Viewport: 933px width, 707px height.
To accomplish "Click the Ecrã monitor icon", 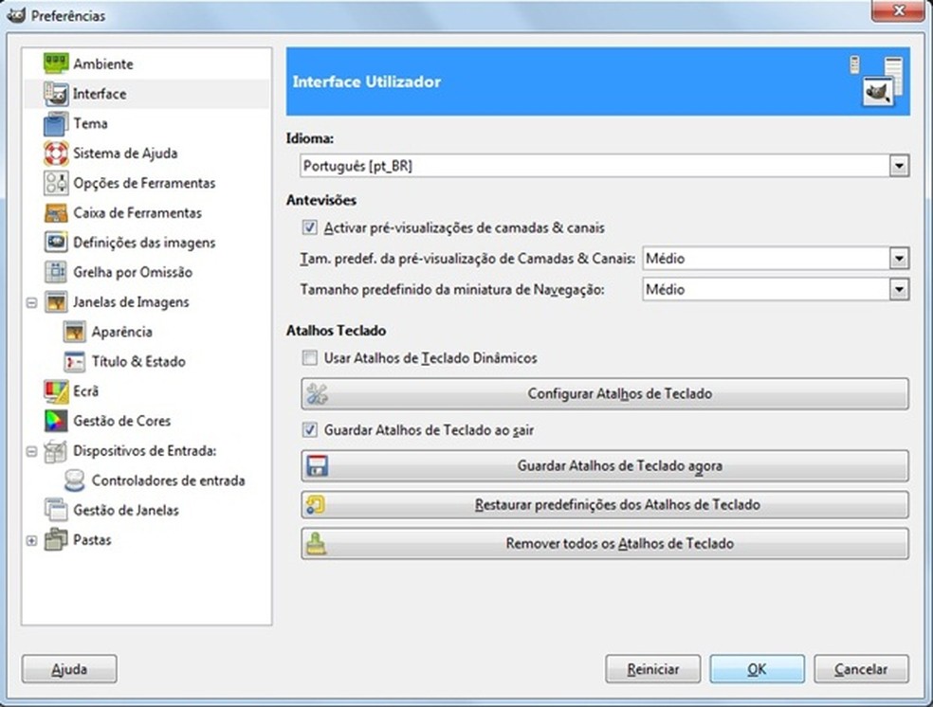I will click(56, 391).
